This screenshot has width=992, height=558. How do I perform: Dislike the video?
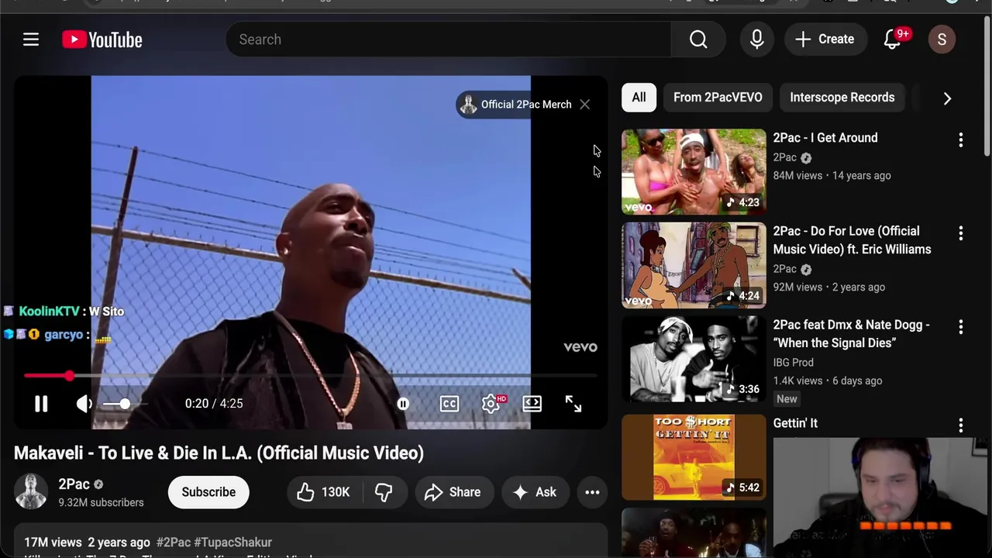point(384,492)
